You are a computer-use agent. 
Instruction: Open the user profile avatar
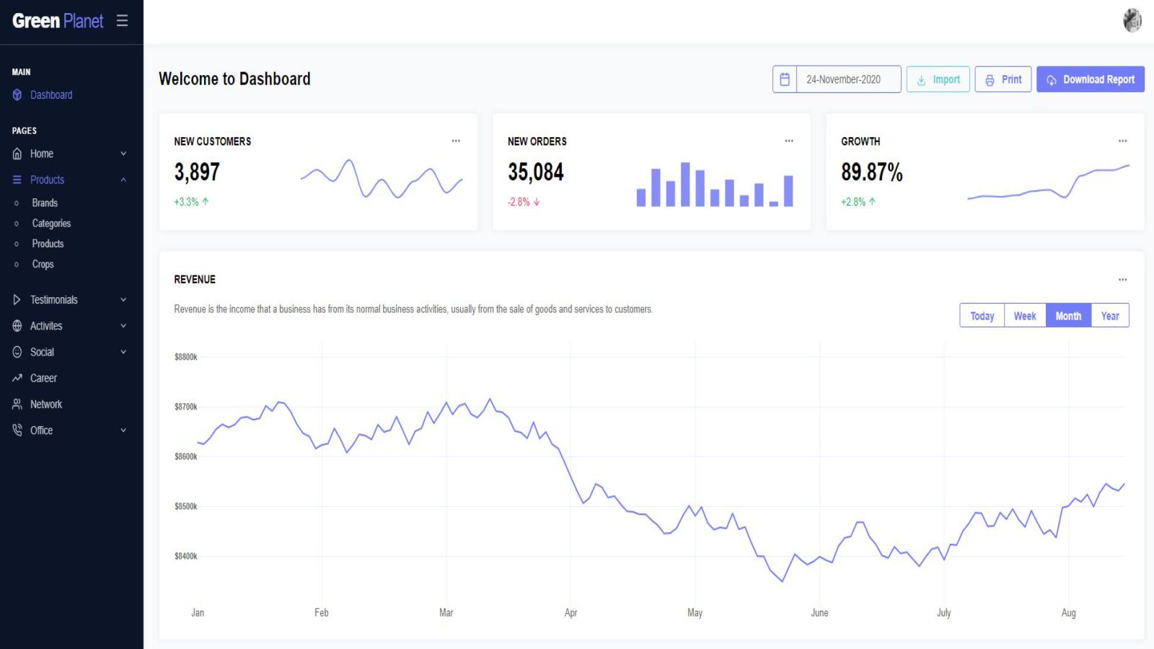pos(1132,20)
